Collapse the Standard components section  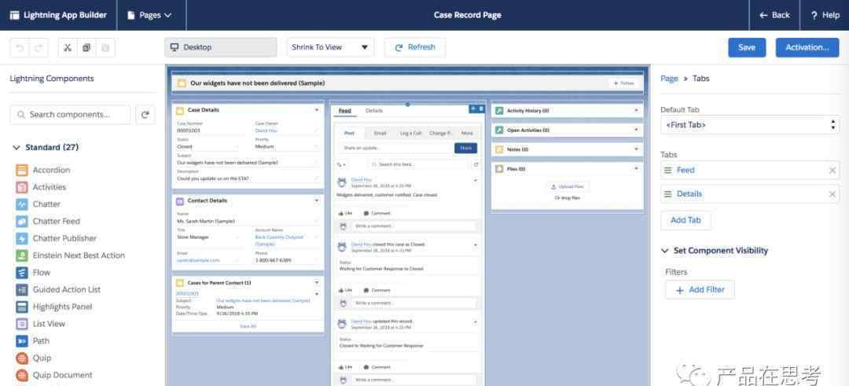pyautogui.click(x=17, y=148)
